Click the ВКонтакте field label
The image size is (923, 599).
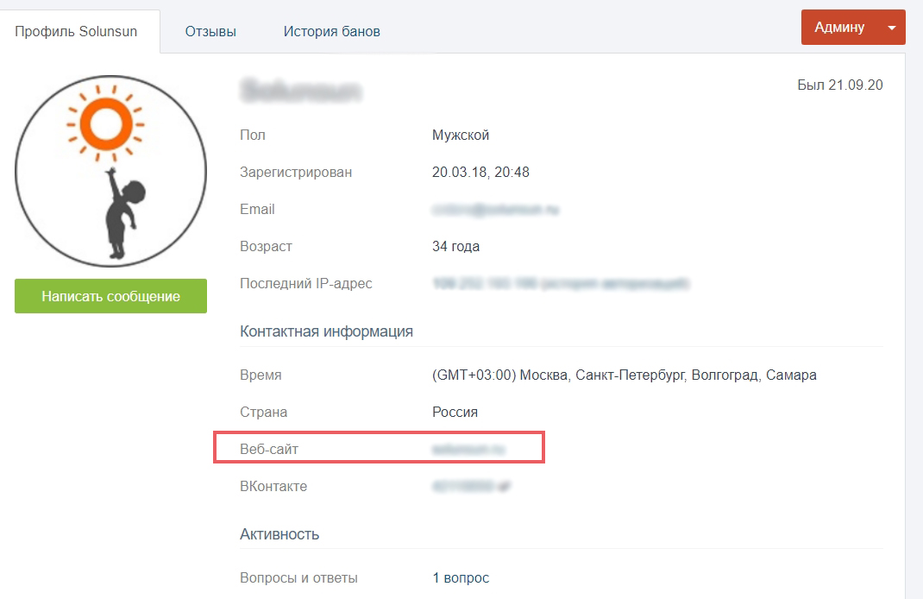click(x=273, y=487)
